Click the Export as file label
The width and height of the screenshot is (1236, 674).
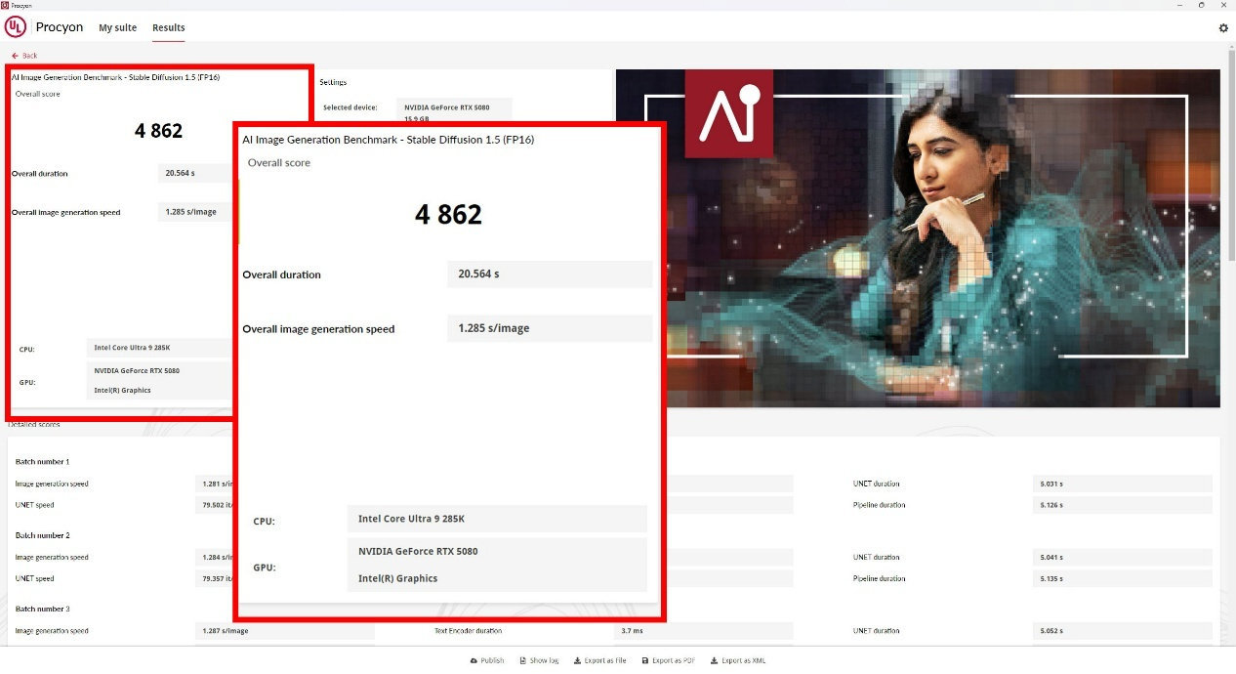tap(605, 660)
